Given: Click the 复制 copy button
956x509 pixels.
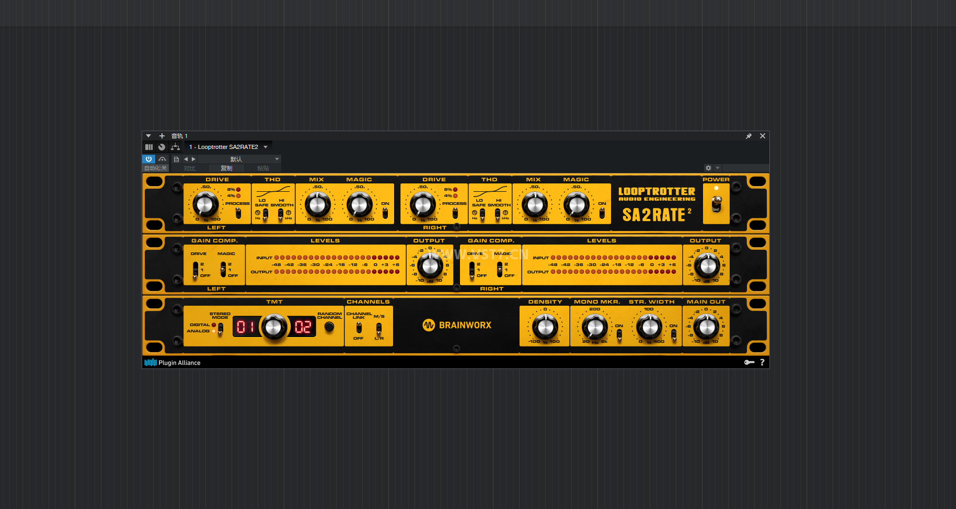Looking at the screenshot, I should click(x=226, y=168).
